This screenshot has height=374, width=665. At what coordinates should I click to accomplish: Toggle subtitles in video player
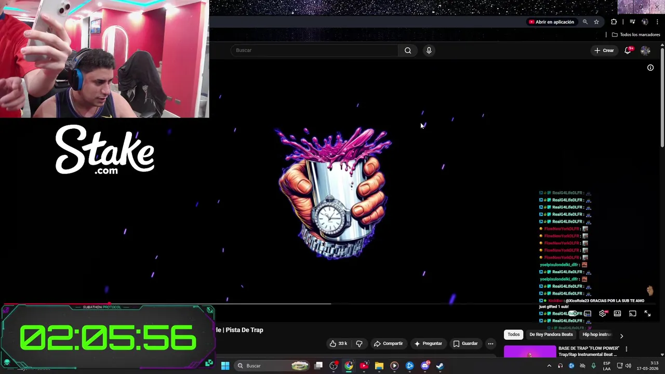pyautogui.click(x=588, y=314)
